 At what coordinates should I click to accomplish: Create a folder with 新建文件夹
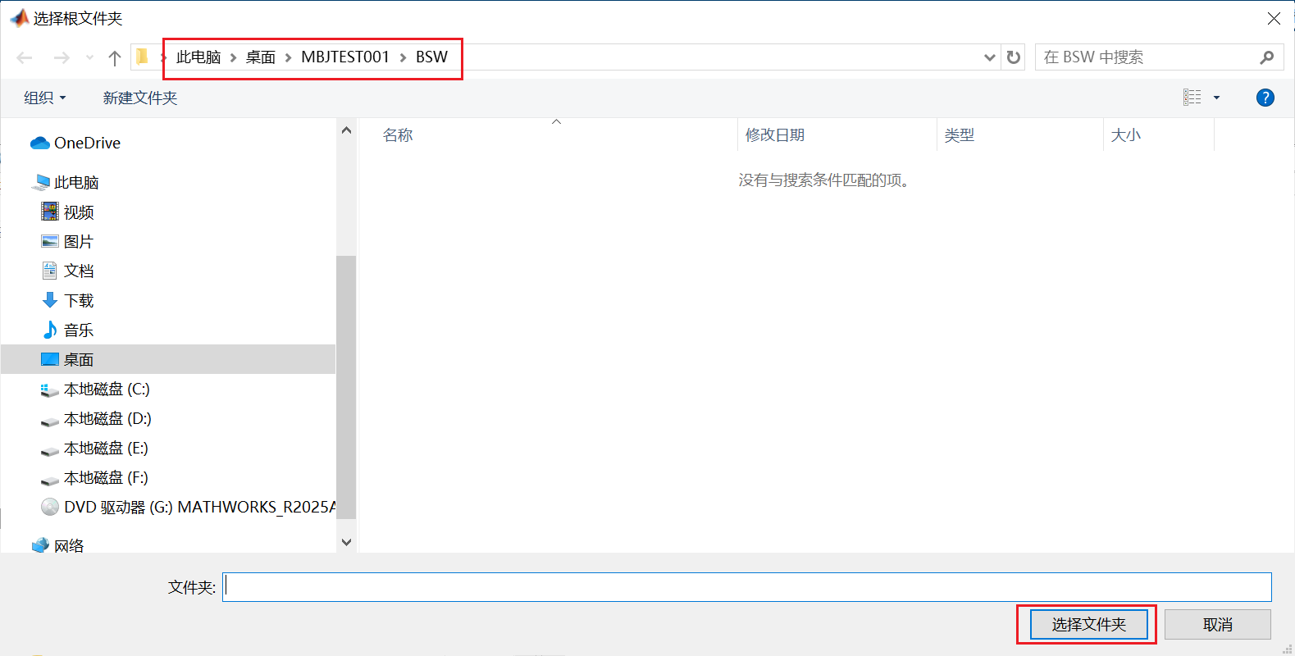click(x=140, y=98)
